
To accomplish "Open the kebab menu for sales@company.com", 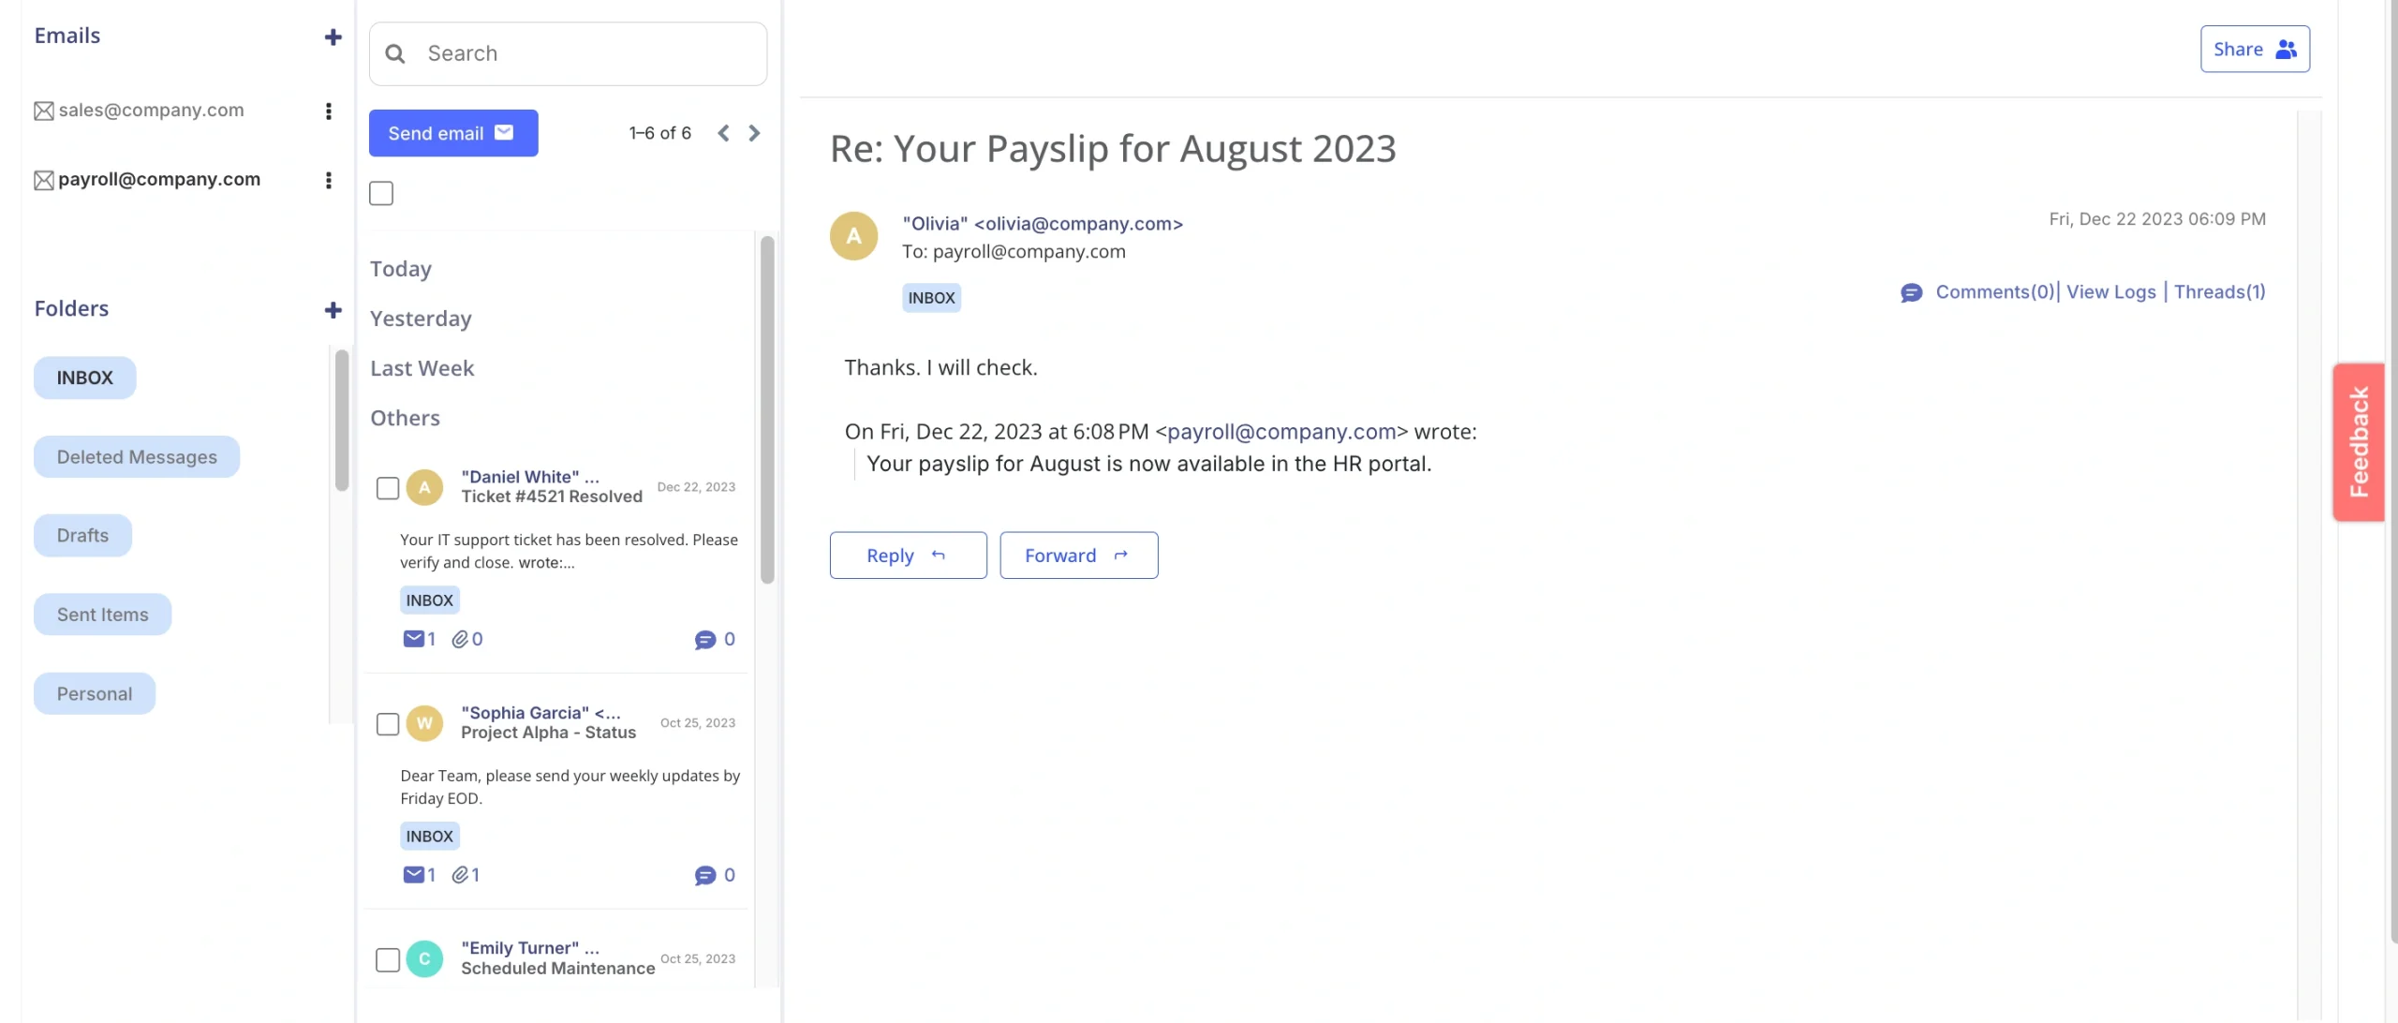I will pos(328,111).
